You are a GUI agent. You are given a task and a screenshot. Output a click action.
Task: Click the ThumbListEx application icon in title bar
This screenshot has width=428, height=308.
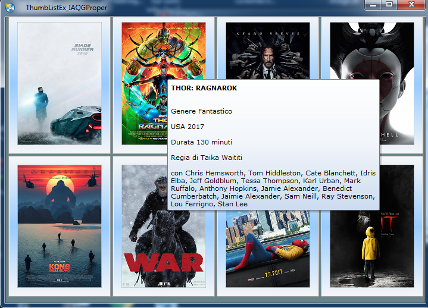10,8
